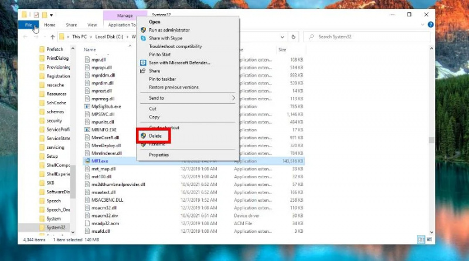Click the file list vertical scrollbar thumb
The height and width of the screenshot is (261, 469).
pyautogui.click(x=431, y=140)
